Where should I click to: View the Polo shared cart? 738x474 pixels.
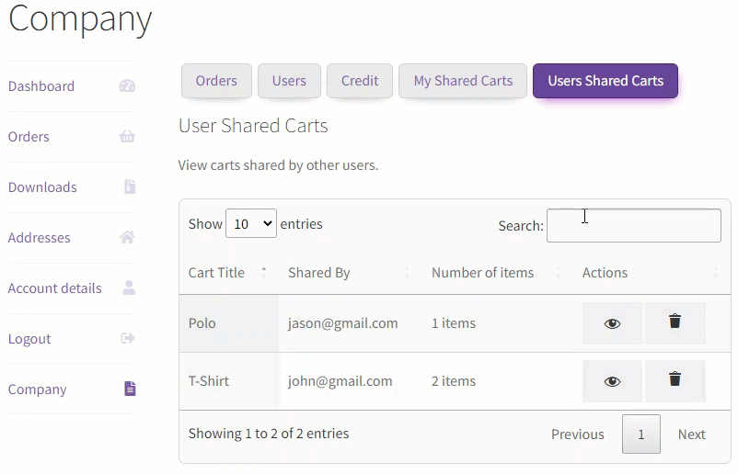coord(612,323)
